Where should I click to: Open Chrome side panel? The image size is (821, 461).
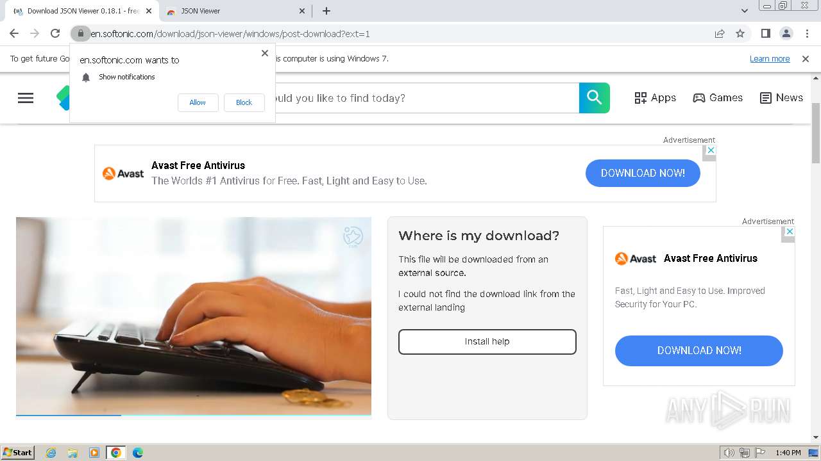[765, 33]
